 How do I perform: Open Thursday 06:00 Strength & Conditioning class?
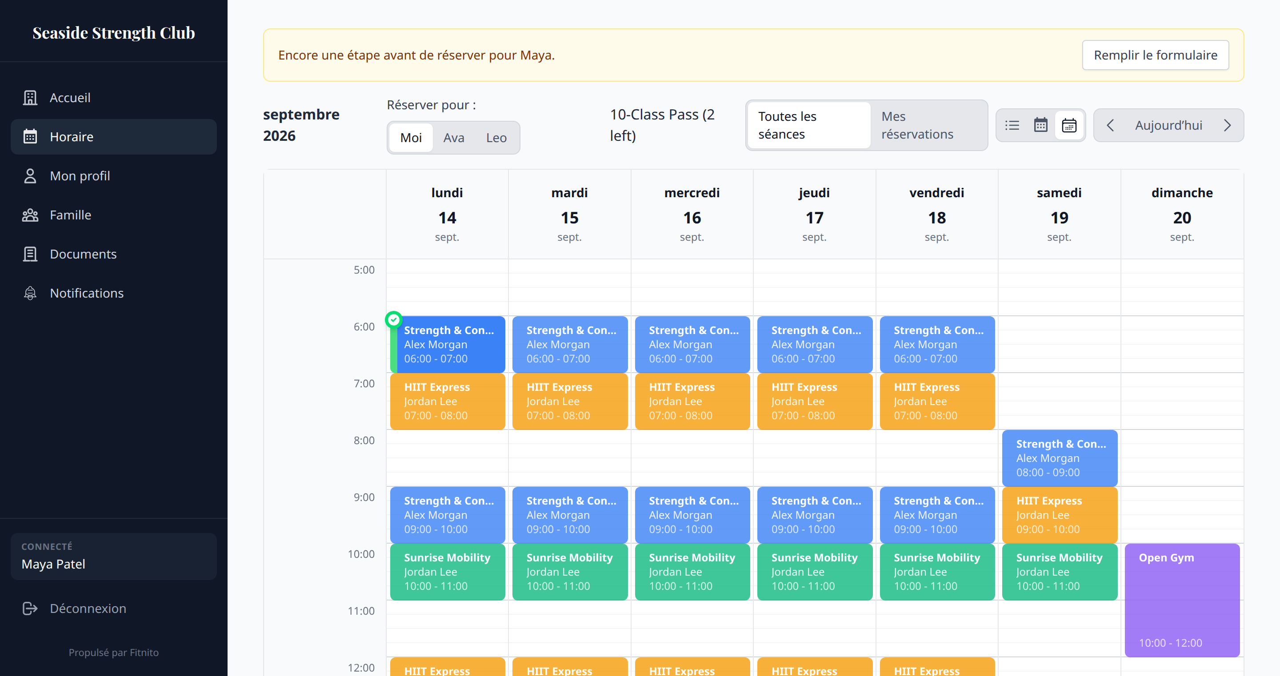815,345
